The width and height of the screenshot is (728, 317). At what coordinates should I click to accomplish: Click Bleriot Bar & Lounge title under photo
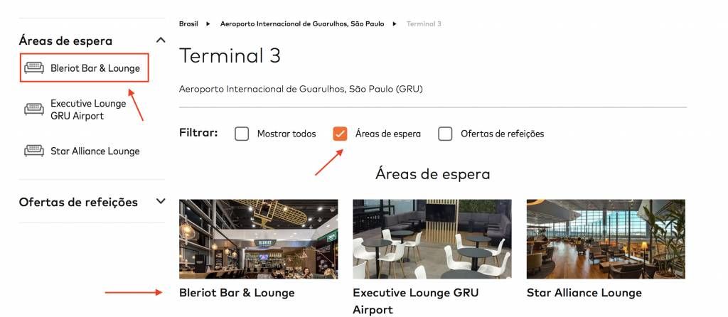pos(237,293)
